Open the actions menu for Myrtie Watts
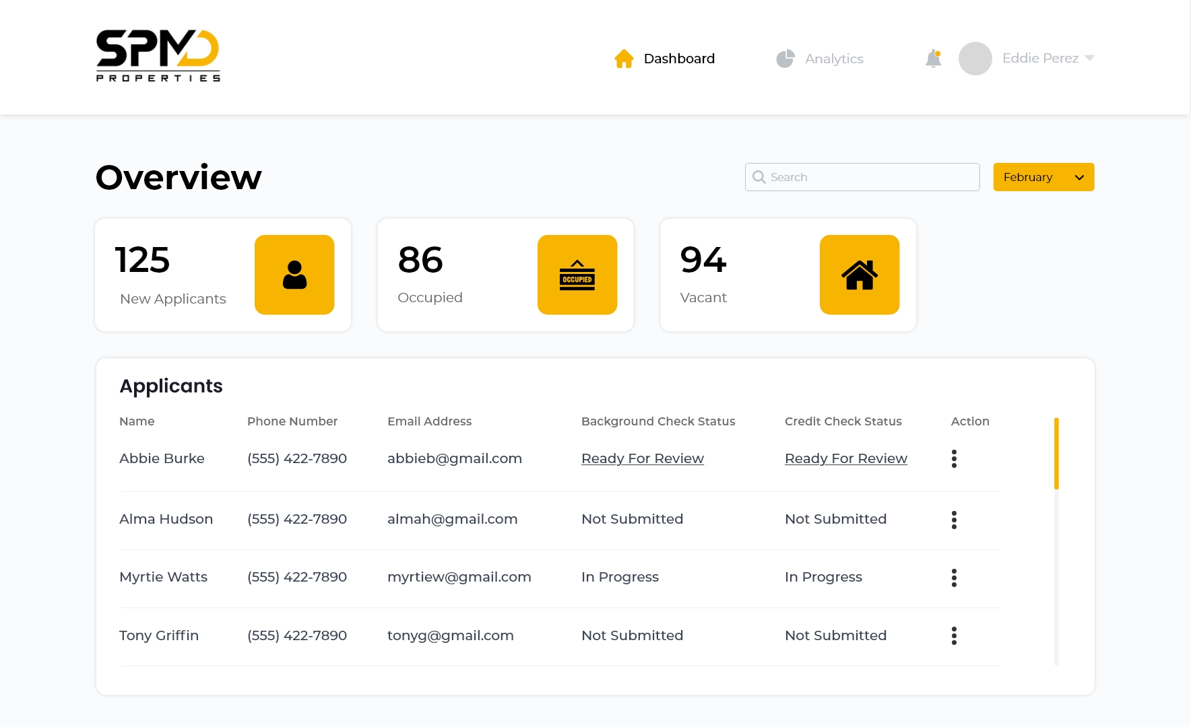The image size is (1191, 727). tap(954, 577)
